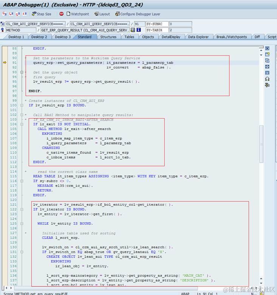Open the Services of the Tool icon
The height and width of the screenshot is (295, 277).
(267, 85)
